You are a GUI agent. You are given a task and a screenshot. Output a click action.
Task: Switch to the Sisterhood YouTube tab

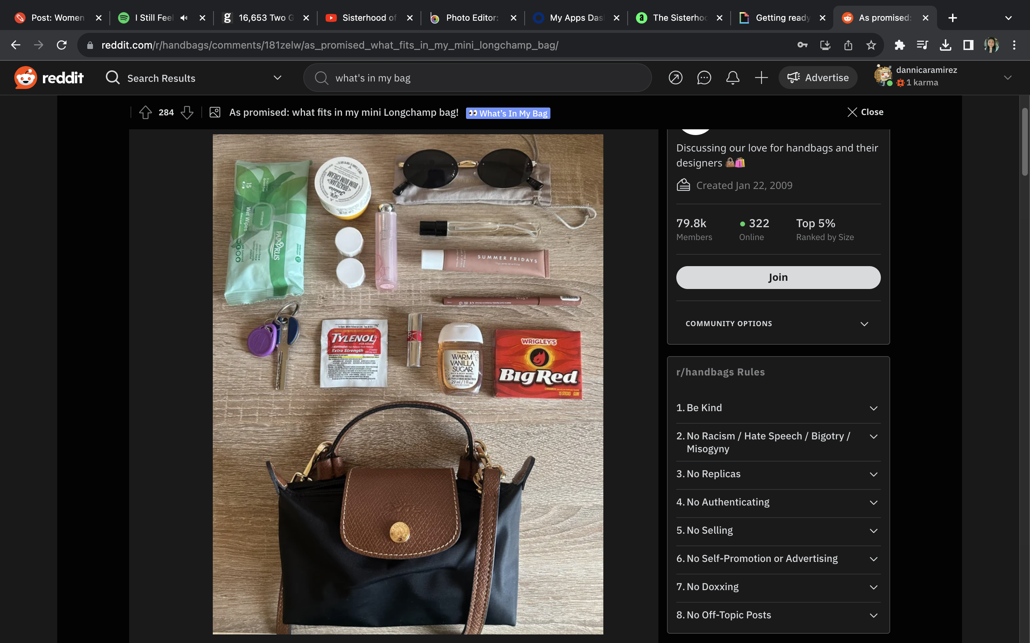point(369,18)
